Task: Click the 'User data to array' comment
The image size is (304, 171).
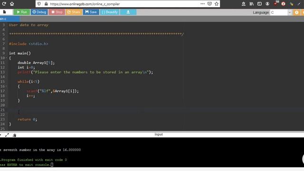Action: (x=28, y=25)
